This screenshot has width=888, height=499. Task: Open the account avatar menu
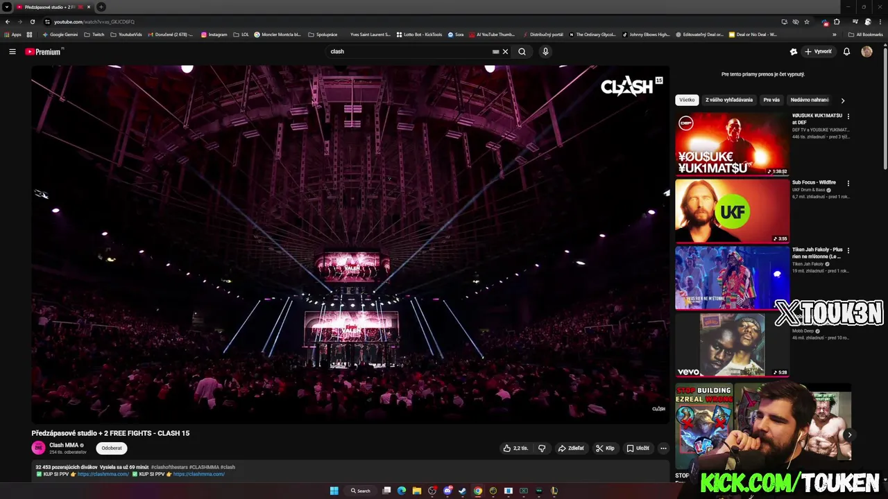[x=866, y=51]
